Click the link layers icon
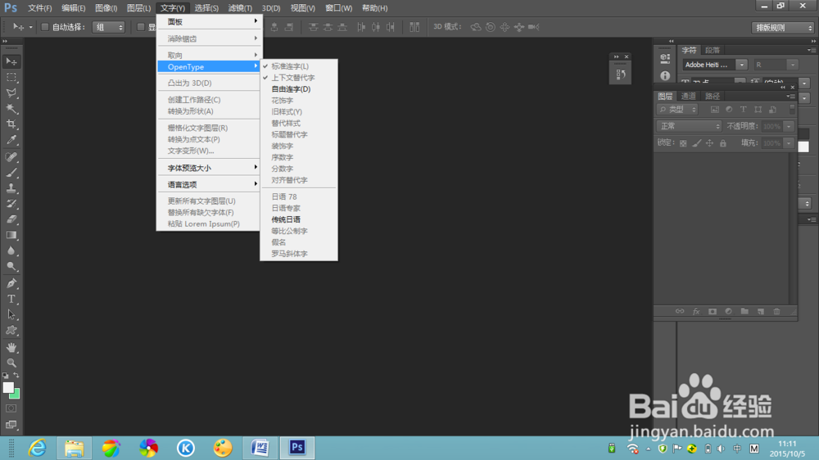819x460 pixels. click(680, 311)
